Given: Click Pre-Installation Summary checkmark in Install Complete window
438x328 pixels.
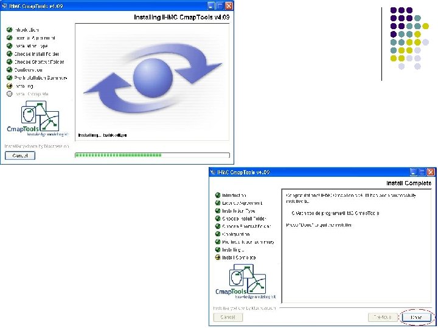Looking at the screenshot, I should pyautogui.click(x=218, y=242).
